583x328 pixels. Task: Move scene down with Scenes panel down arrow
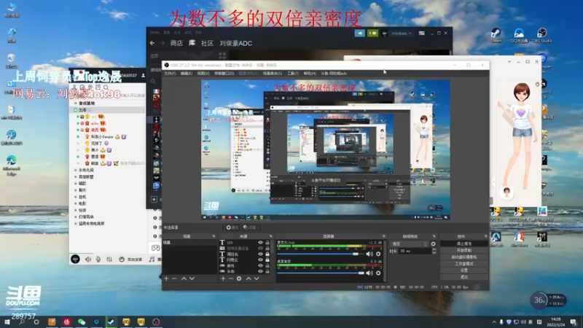coord(192,278)
